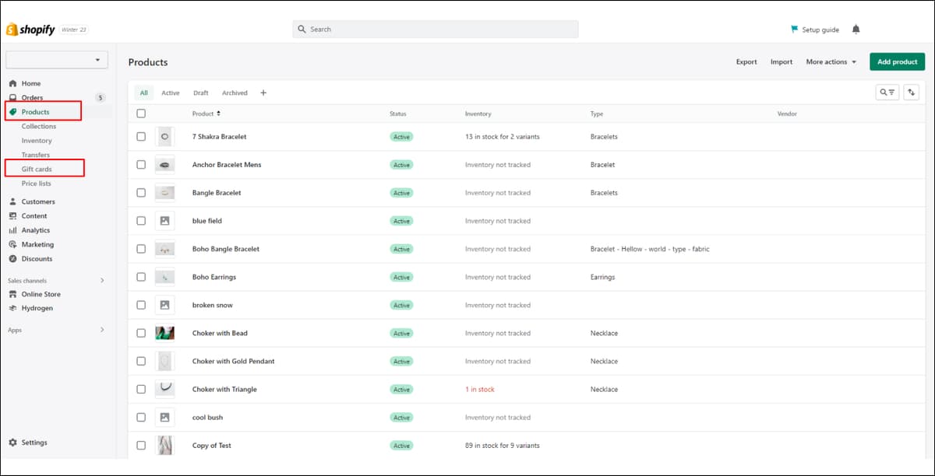Click the sort arrows icon button
This screenshot has width=935, height=476.
912,92
